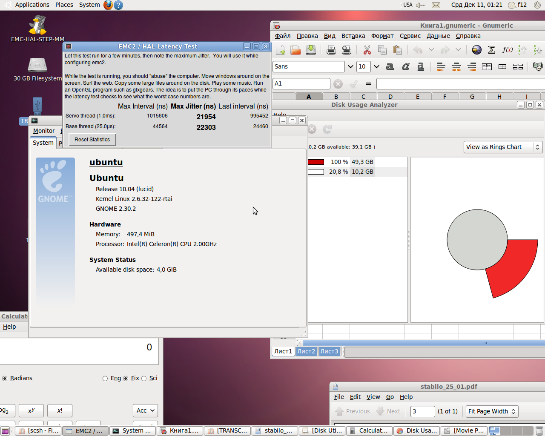Print the Gnumeric spreadsheet

[x=331, y=50]
